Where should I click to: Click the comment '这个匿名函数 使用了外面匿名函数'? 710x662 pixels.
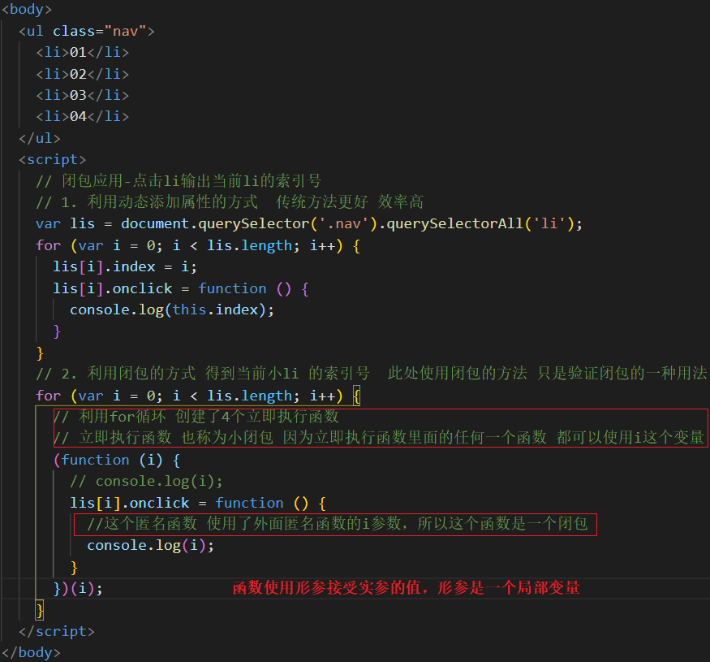click(x=338, y=524)
